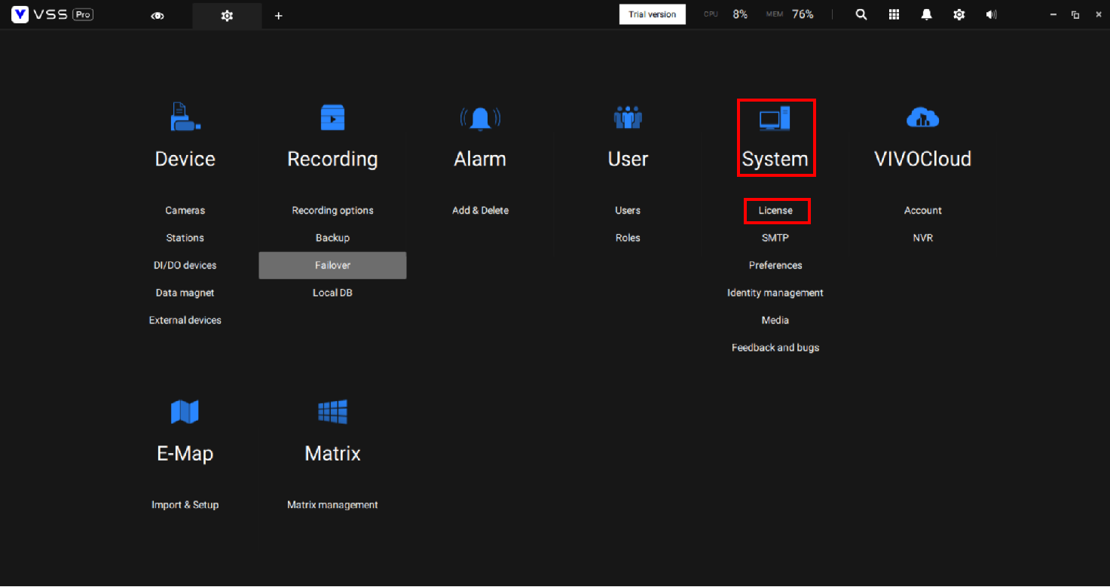
Task: Open SMTP settings
Action: tap(775, 238)
